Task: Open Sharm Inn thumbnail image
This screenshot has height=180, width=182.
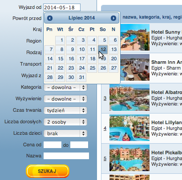Action: [135, 67]
